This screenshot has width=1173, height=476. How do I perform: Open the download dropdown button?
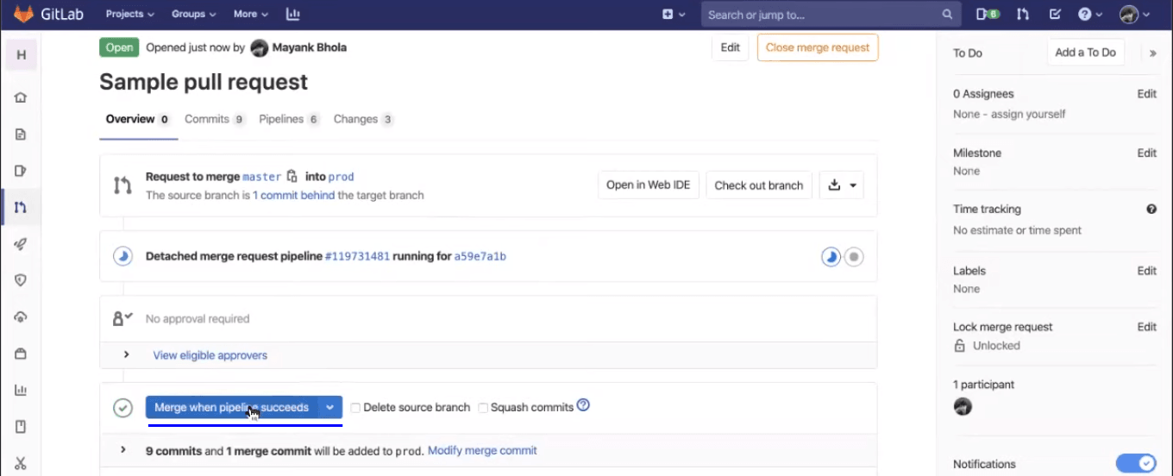coord(842,185)
